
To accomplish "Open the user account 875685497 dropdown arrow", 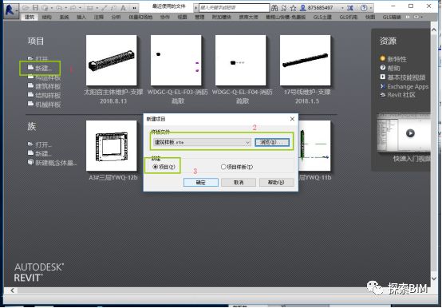I will (342, 8).
